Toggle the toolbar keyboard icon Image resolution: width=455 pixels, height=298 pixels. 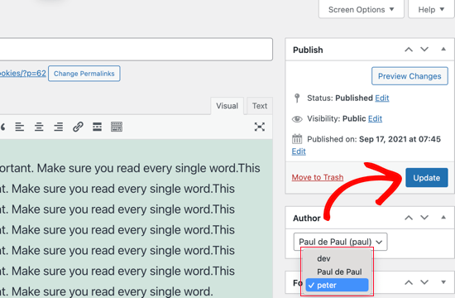pyautogui.click(x=117, y=127)
